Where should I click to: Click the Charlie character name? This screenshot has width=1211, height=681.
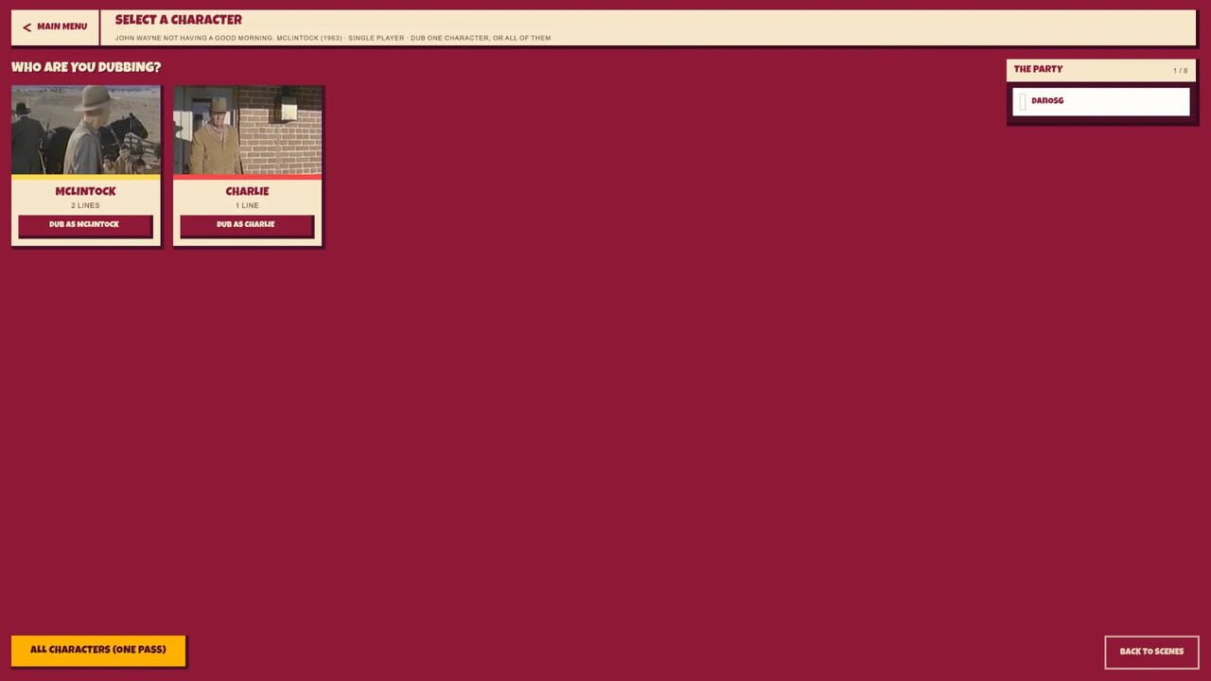coord(247,191)
